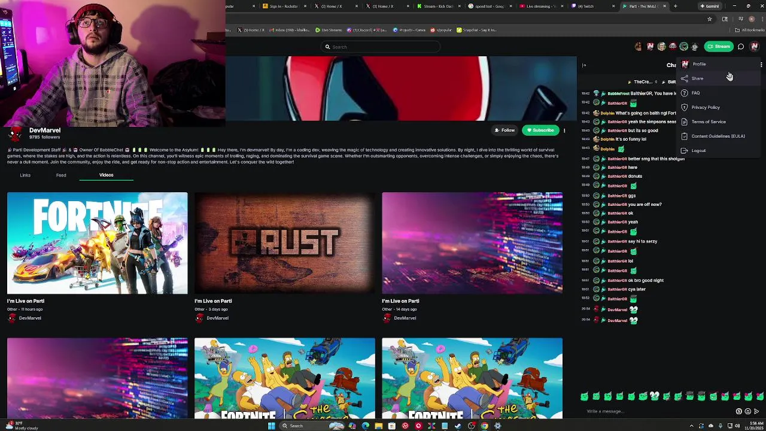Switch to the Twitch browser tab

click(592, 6)
